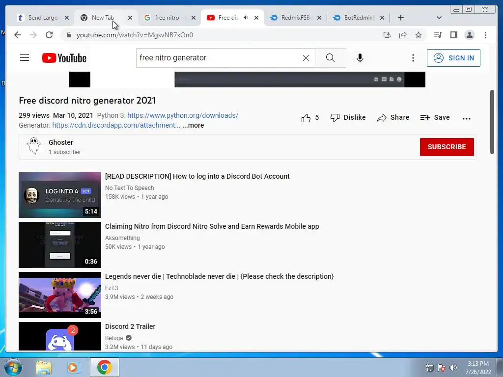Viewport: 503px width, 377px height.
Task: Switch to the RedmixFSB tab
Action: 296,18
